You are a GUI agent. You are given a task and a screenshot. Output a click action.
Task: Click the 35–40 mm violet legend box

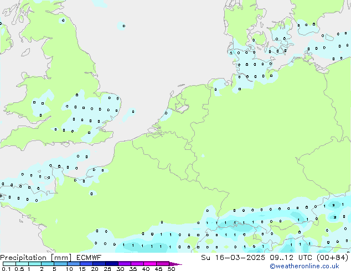(x=137, y=264)
